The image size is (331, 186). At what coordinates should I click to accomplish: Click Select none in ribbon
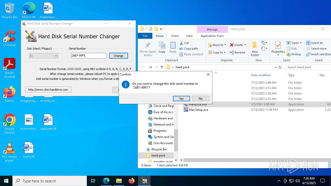316,49
